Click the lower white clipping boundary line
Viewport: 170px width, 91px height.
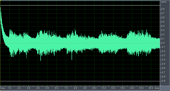80,81
